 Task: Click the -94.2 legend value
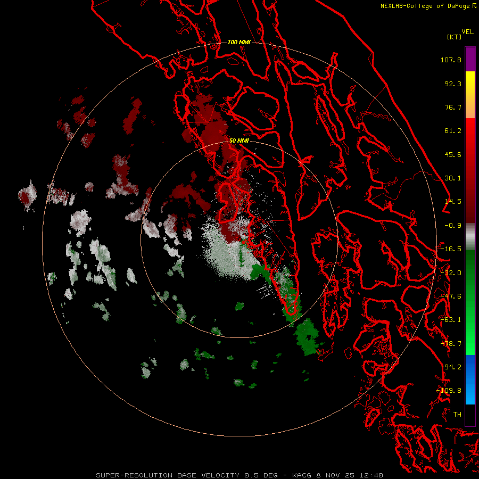pyautogui.click(x=451, y=367)
